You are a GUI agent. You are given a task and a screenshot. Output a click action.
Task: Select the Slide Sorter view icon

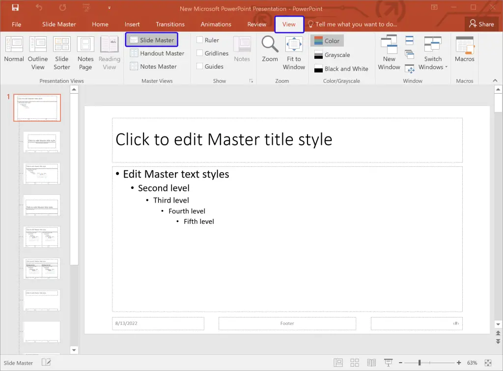[61, 52]
